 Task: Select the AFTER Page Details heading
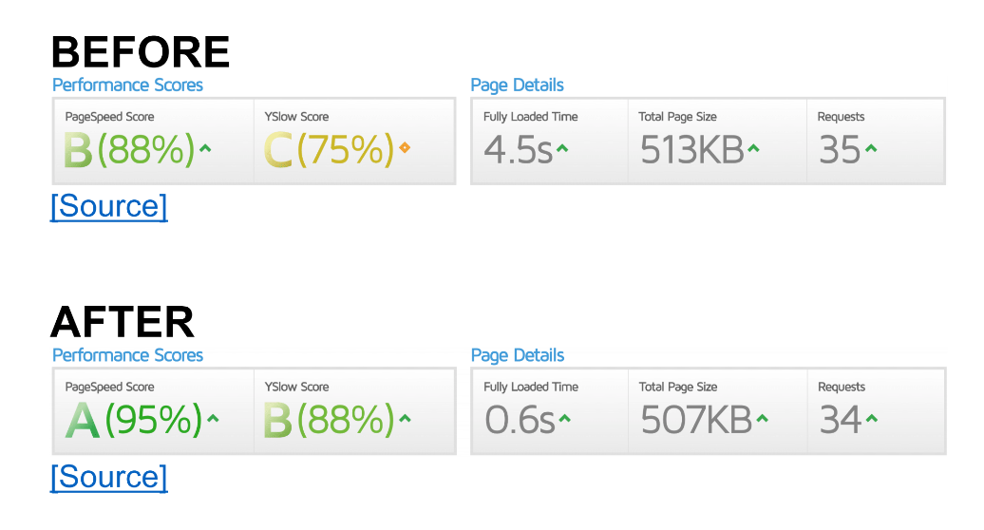pyautogui.click(x=518, y=355)
